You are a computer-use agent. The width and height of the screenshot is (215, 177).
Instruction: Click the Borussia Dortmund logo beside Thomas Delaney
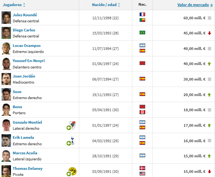coord(73,171)
